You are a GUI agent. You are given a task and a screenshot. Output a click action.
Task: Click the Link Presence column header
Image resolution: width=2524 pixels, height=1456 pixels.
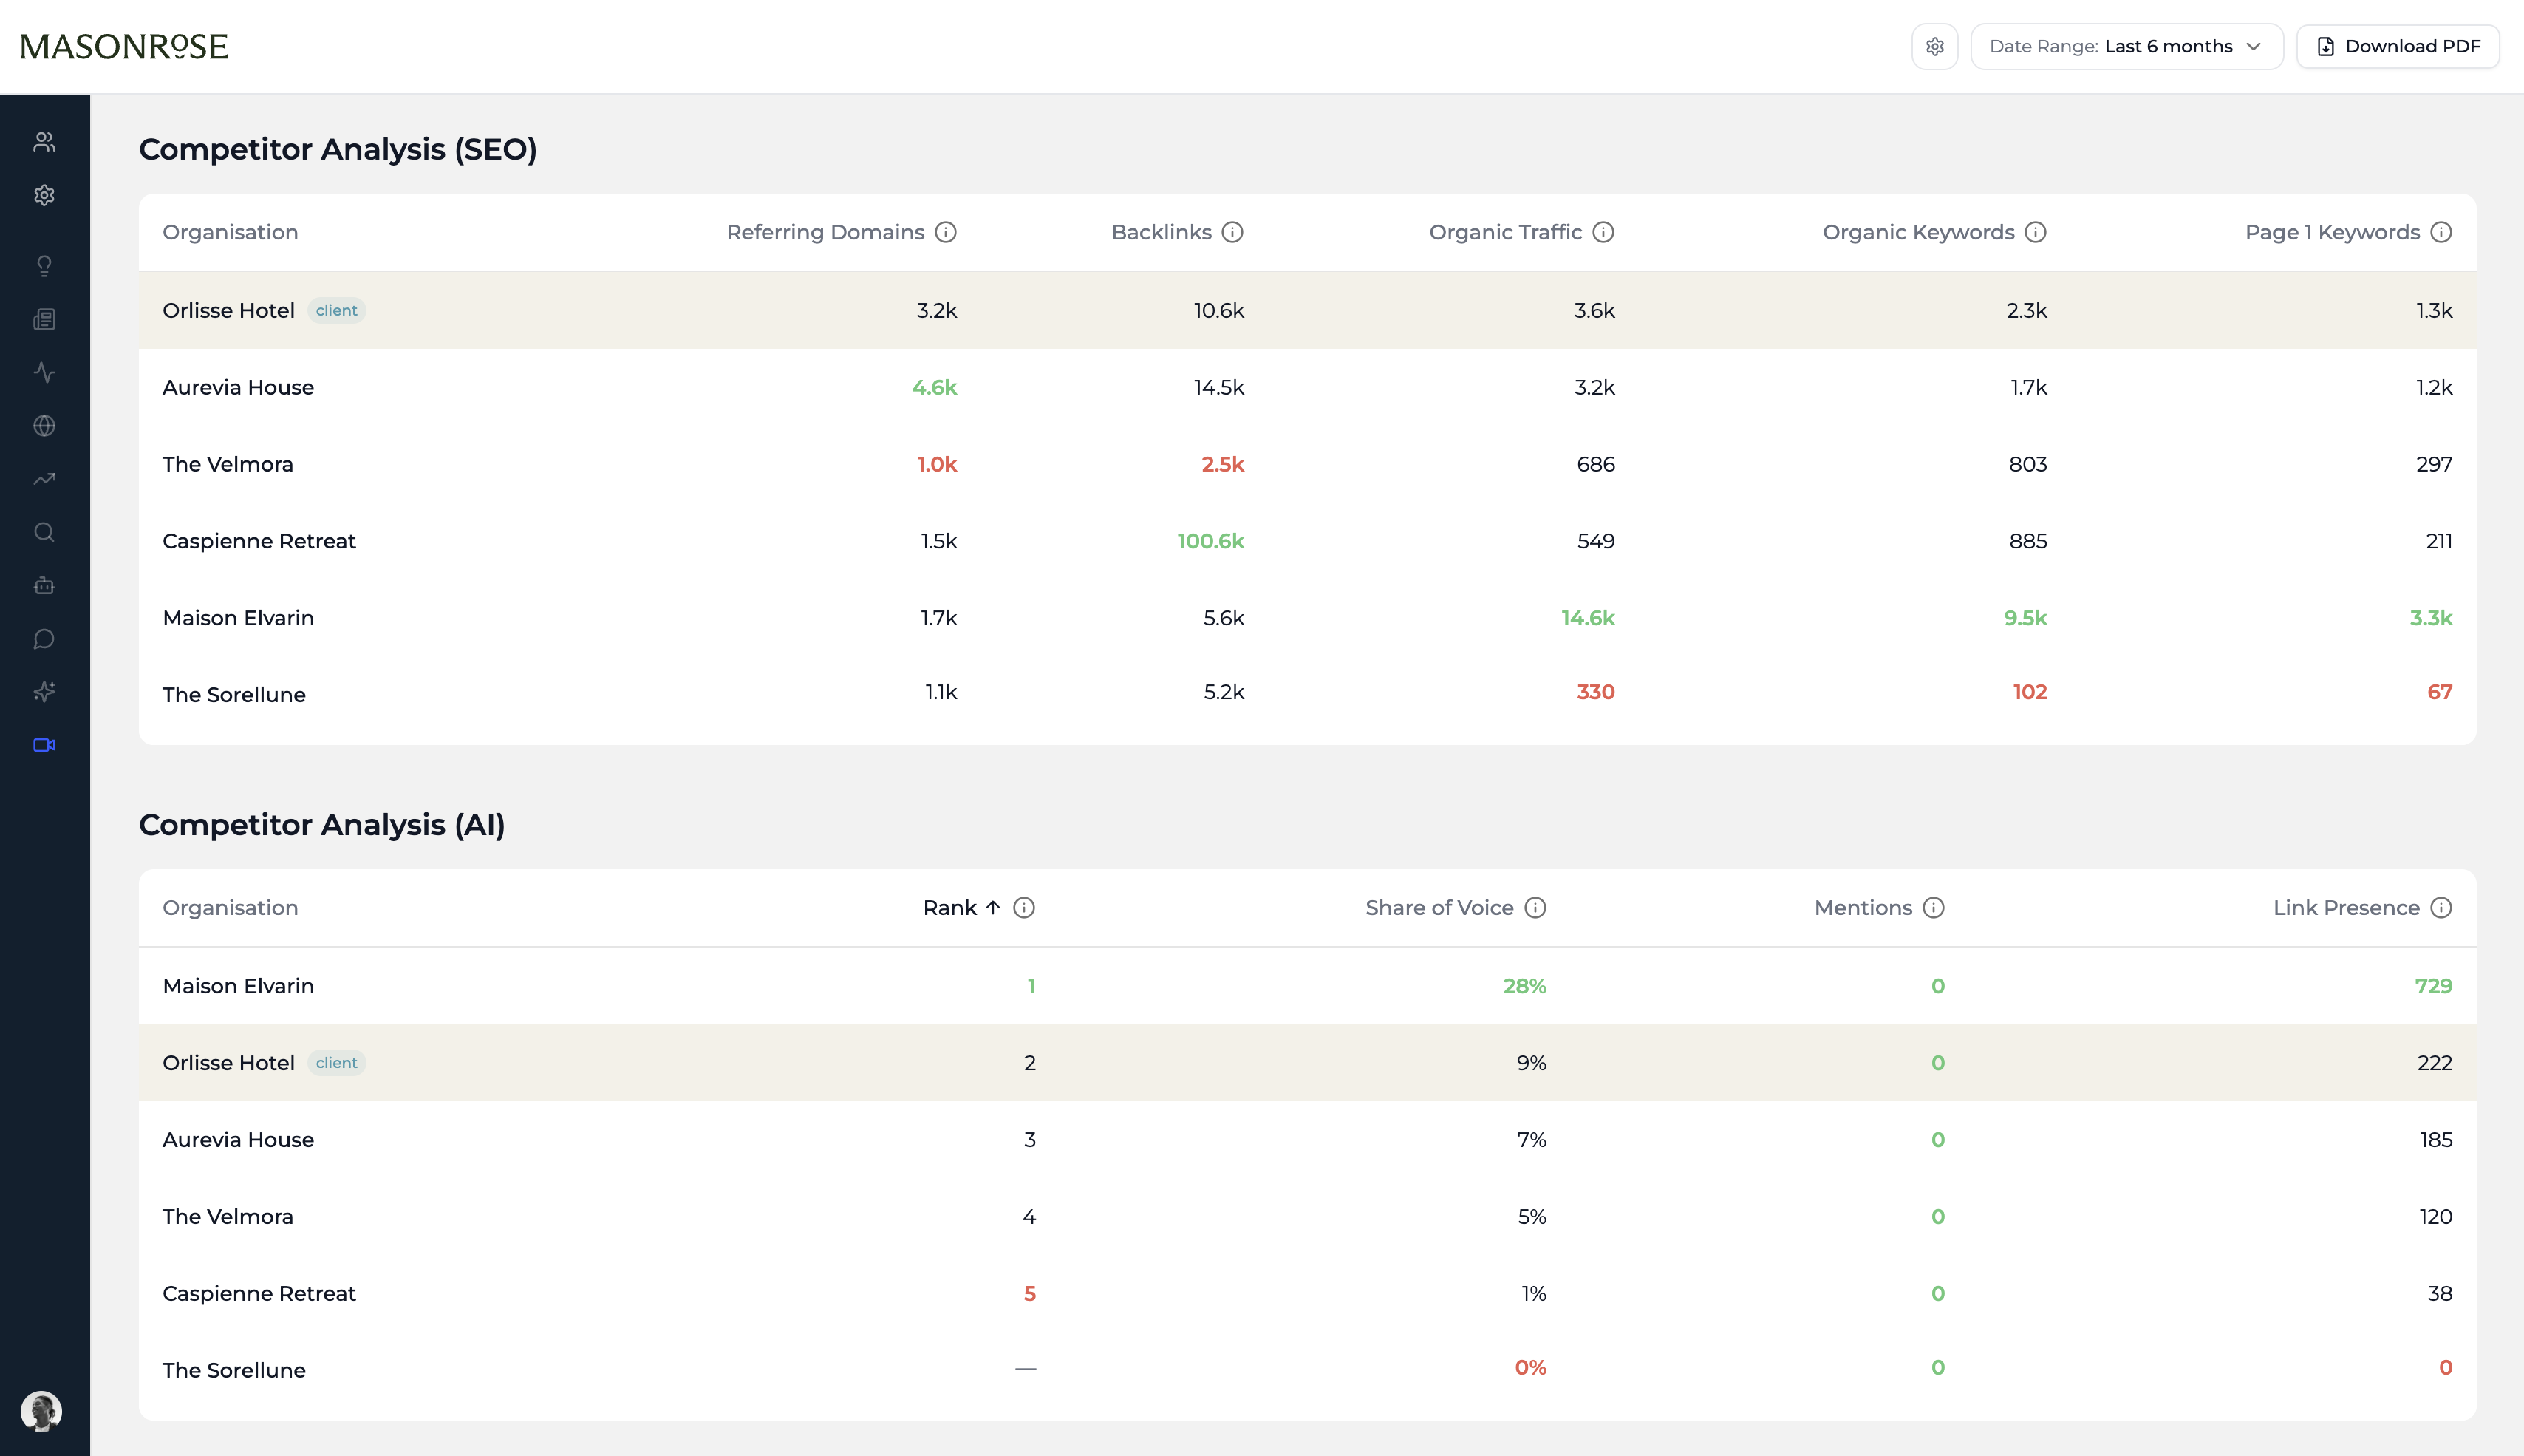click(2345, 907)
